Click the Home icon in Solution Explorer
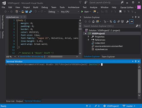The width and height of the screenshot is (142, 108). pyautogui.click(x=93, y=22)
